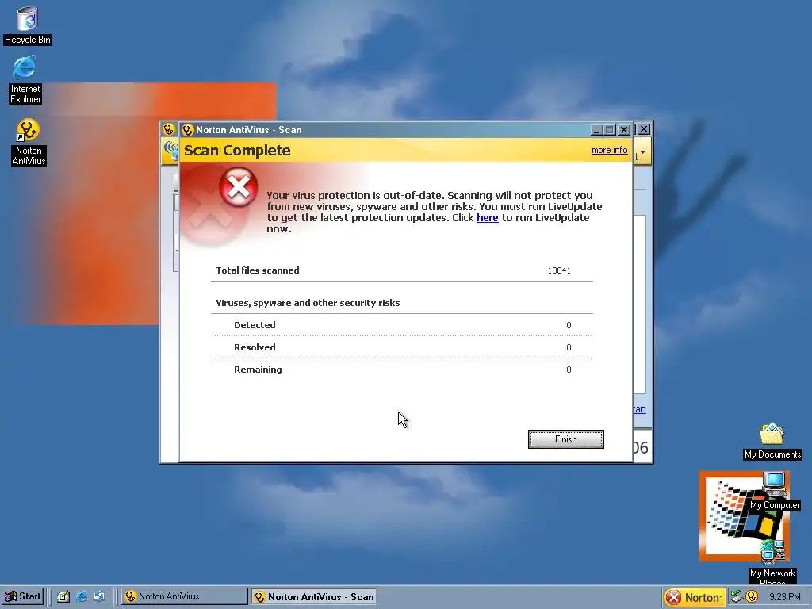Click the Viruses, spyware and other security risks heading
812x609 pixels.
click(308, 303)
